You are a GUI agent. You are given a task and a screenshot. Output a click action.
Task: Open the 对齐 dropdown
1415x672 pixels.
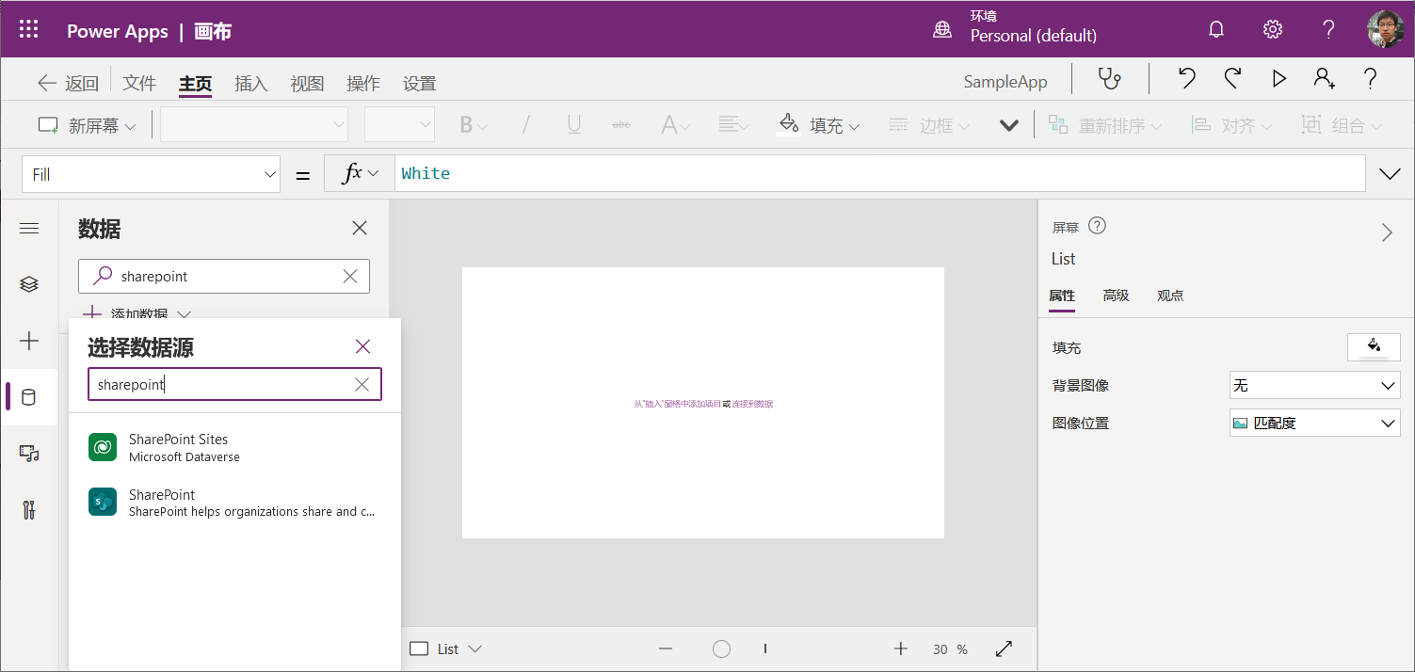[1231, 125]
